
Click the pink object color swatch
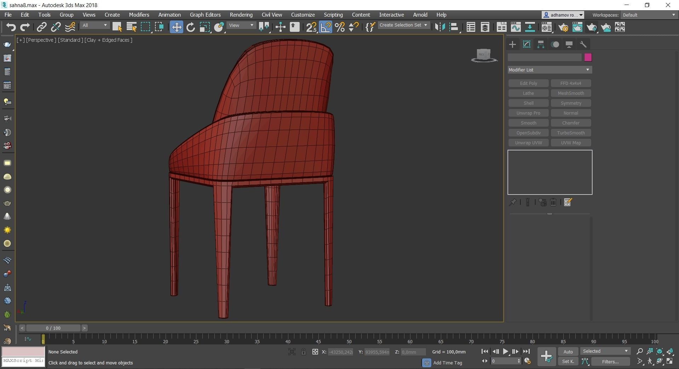click(x=588, y=57)
